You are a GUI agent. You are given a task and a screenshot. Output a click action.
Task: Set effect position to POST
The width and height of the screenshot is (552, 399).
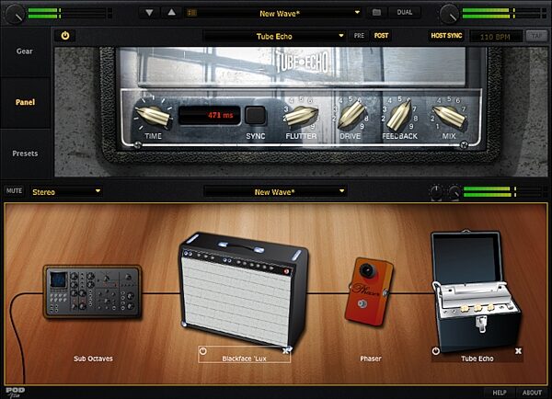click(381, 36)
